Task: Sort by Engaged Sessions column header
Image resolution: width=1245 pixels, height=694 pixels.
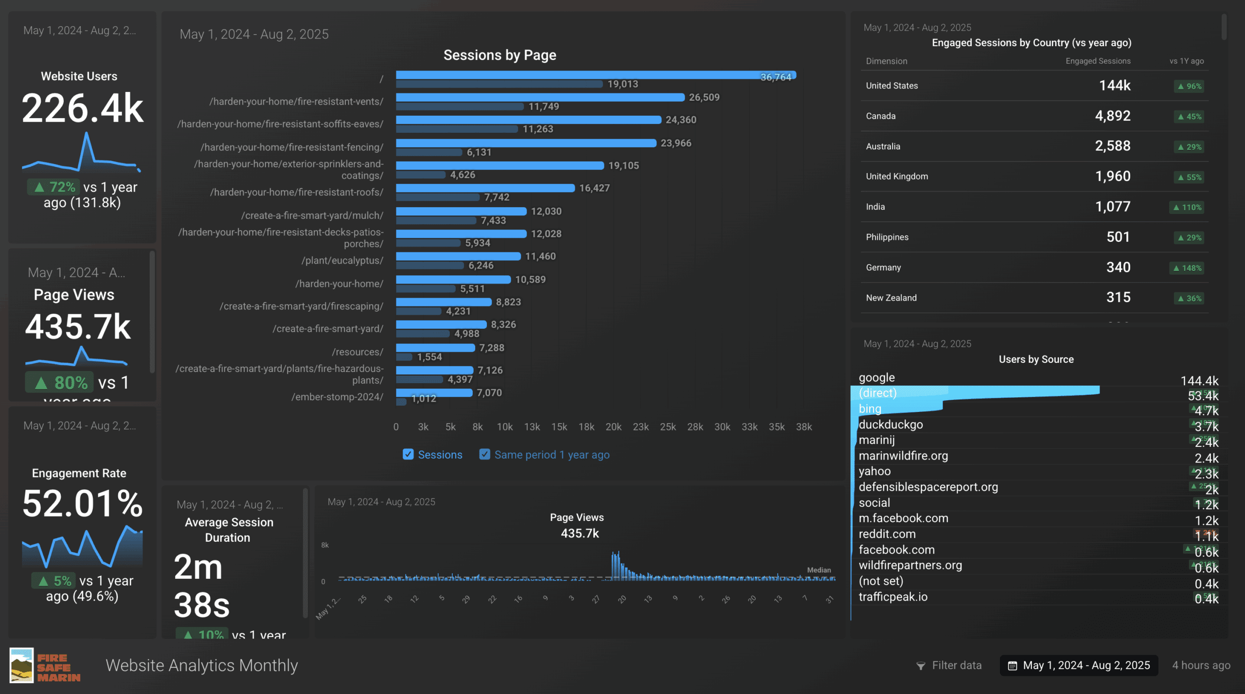Action: point(1098,61)
